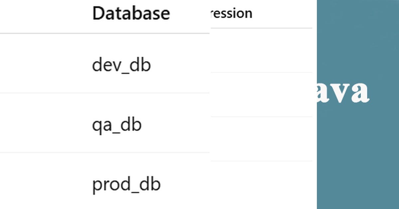
Task: Click divider line between dev_db and qa_db
Action: [105, 93]
